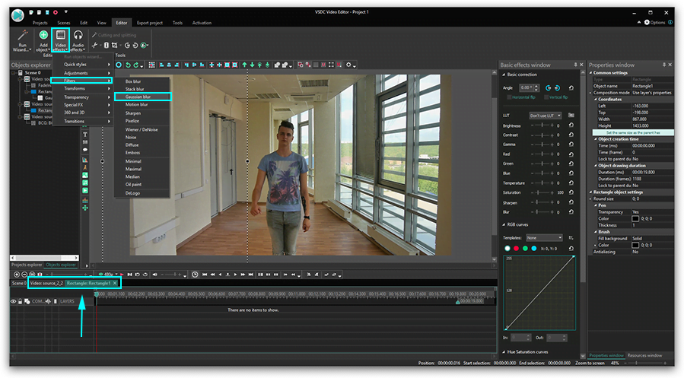Select the white RGB curve channel
This screenshot has height=378, width=684.
click(507, 249)
